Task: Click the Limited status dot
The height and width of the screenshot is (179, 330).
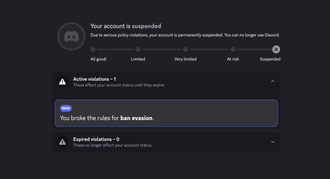Action: point(138,50)
